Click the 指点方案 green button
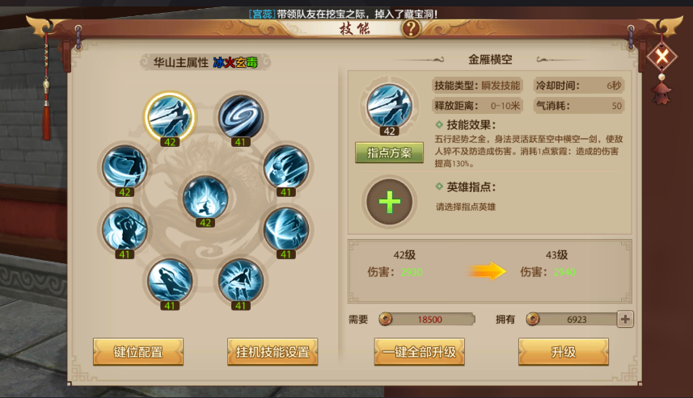Image resolution: width=693 pixels, height=398 pixels. coord(390,153)
